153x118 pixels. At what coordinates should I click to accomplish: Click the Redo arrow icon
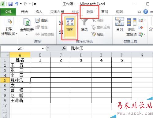25,4
